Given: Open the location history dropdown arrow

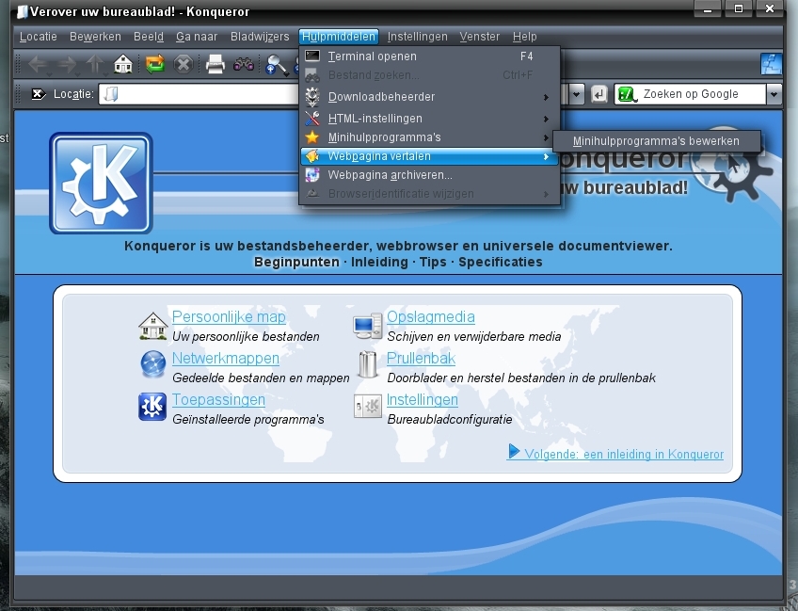Looking at the screenshot, I should tap(576, 94).
